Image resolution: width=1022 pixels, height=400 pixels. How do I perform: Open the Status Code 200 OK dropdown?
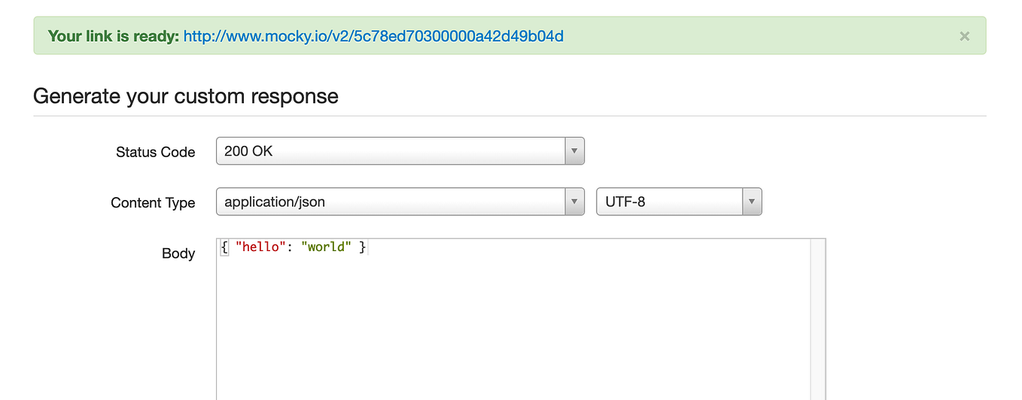coord(400,151)
